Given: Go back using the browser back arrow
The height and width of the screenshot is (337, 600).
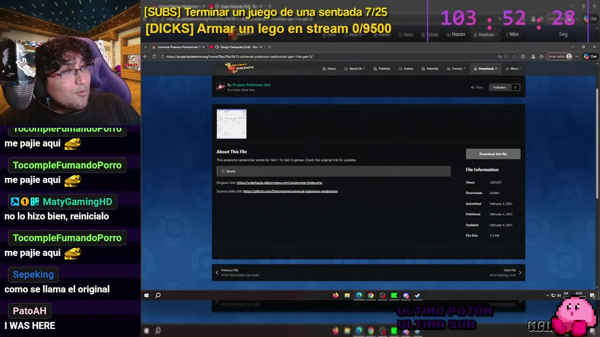Looking at the screenshot, I should (x=145, y=57).
